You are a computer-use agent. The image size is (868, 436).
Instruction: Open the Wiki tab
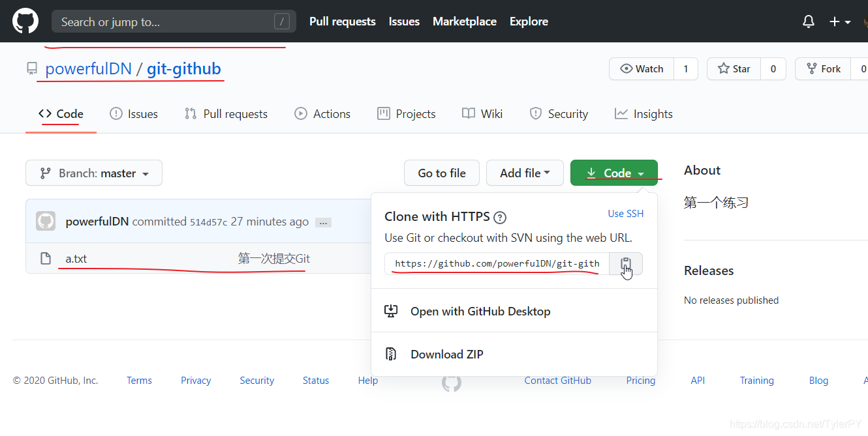pos(482,113)
